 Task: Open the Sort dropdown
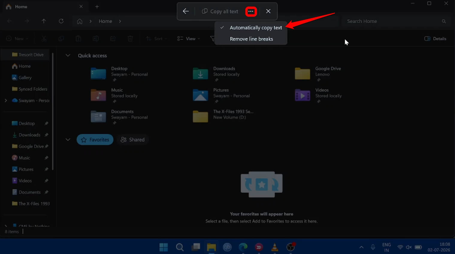(156, 39)
